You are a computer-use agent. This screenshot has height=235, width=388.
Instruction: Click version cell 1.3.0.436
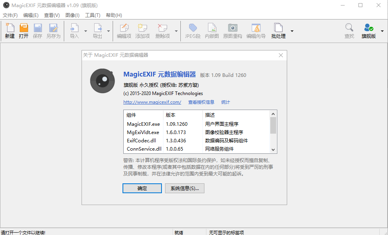[x=176, y=141]
